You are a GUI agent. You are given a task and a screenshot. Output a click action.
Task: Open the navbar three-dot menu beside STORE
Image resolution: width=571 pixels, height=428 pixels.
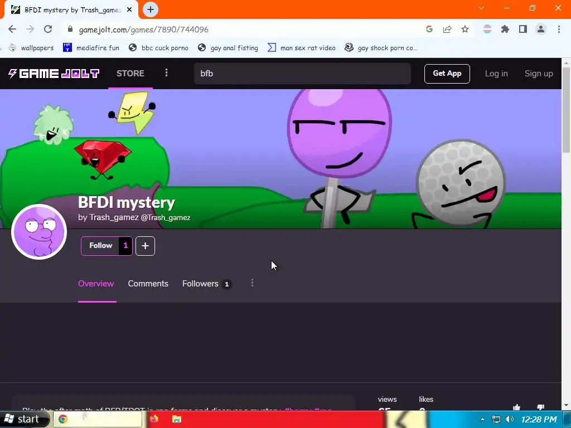(166, 73)
